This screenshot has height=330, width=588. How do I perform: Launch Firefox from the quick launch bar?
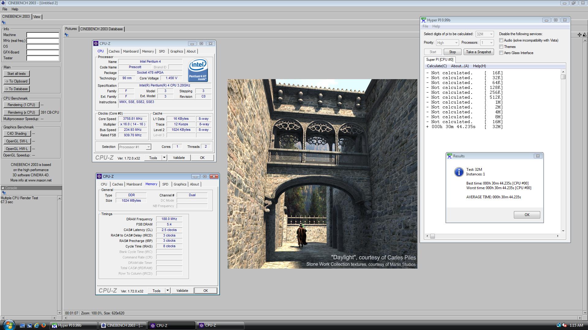(x=43, y=325)
